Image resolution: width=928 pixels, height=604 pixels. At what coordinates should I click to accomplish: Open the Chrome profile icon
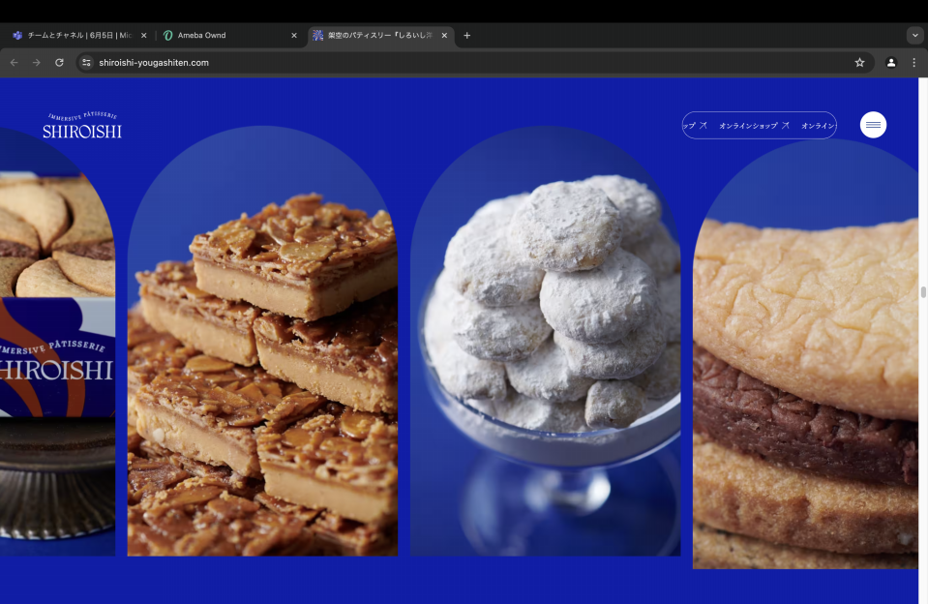[x=890, y=62]
